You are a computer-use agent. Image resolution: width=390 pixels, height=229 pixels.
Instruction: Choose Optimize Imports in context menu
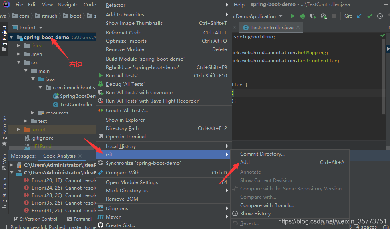[164, 41]
